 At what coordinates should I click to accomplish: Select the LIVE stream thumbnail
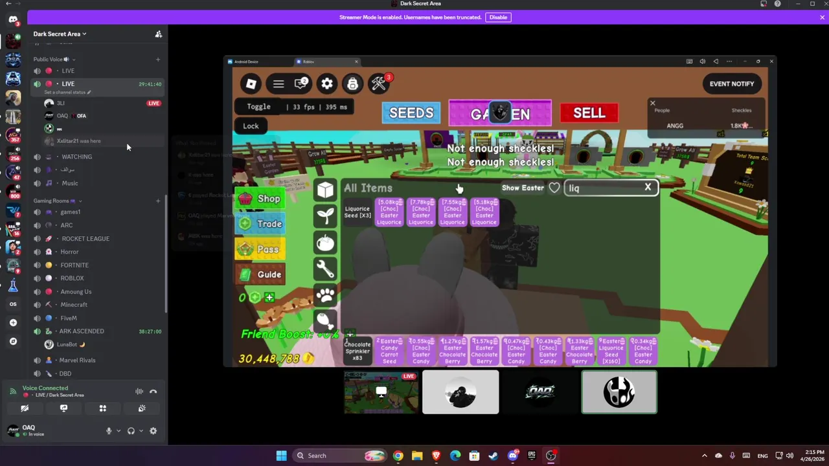click(x=381, y=392)
